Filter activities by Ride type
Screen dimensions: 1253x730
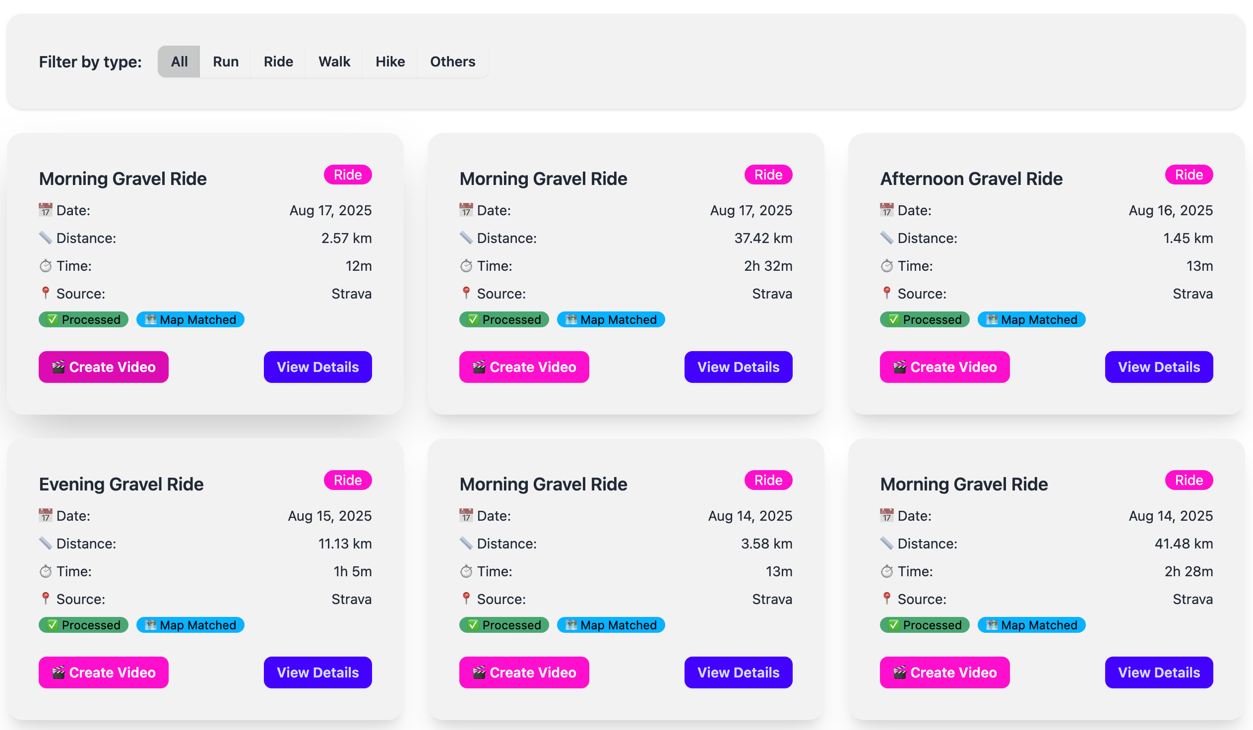click(278, 61)
